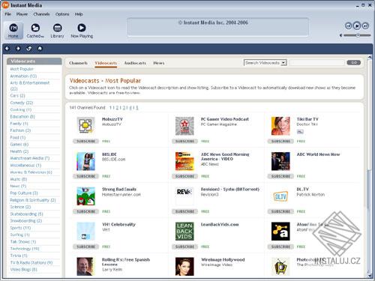Open the AtomFilms thumbnail
This screenshot has height=281, width=375.
[280, 232]
